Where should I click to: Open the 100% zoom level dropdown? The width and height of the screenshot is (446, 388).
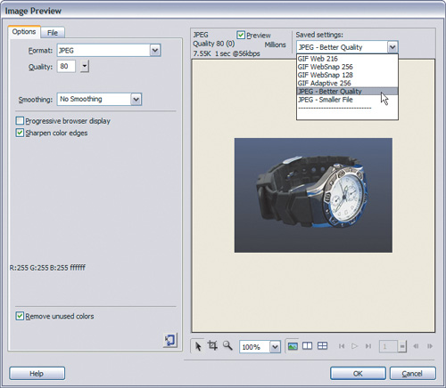tap(275, 346)
